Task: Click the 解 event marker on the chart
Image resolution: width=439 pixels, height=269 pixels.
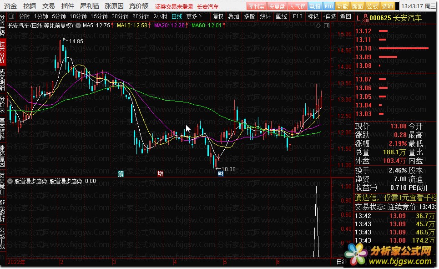Action: coord(121,174)
